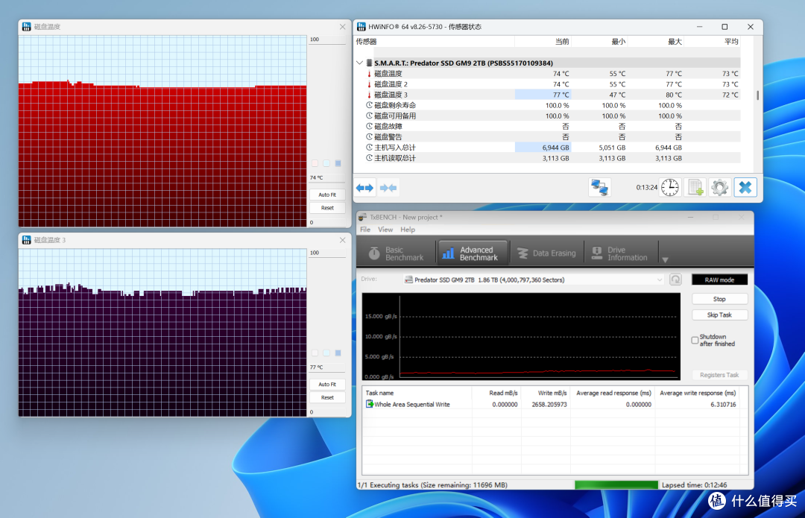Click clock icon beside 磁盘故障
This screenshot has height=518, width=805.
(x=369, y=126)
